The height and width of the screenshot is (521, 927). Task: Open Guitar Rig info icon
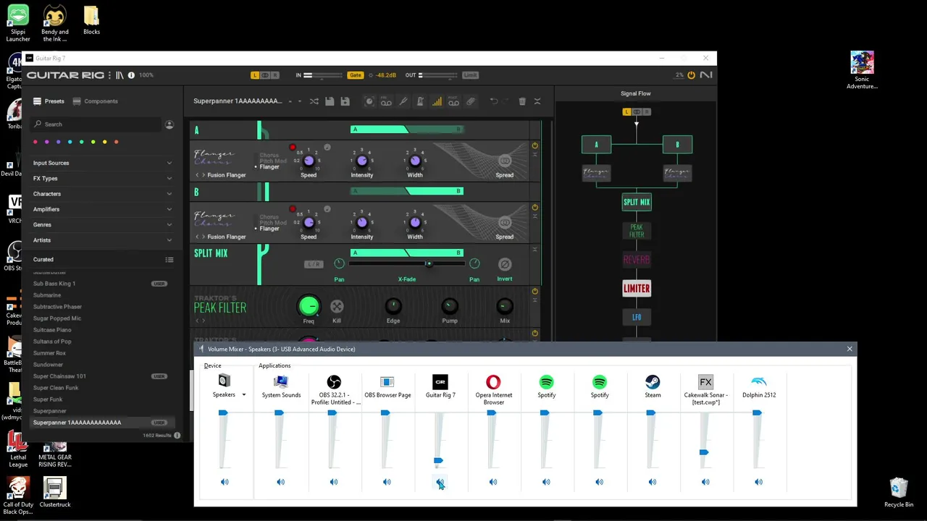coord(131,75)
